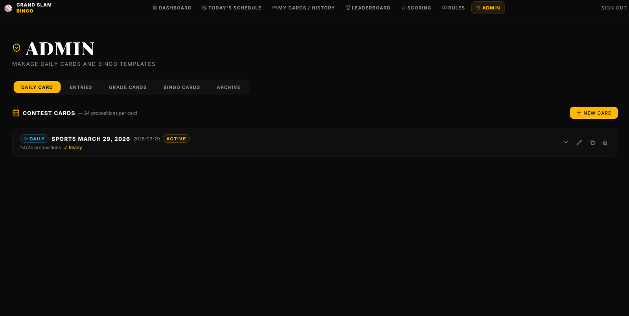Click the baseball logo icon
Image resolution: width=629 pixels, height=316 pixels.
8,8
